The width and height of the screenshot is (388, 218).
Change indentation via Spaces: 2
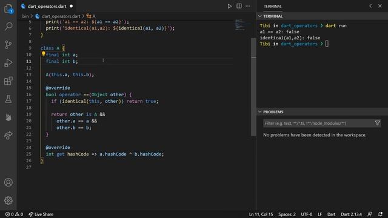tap(287, 214)
